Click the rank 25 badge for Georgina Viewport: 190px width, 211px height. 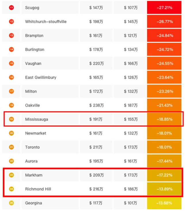click(12, 203)
